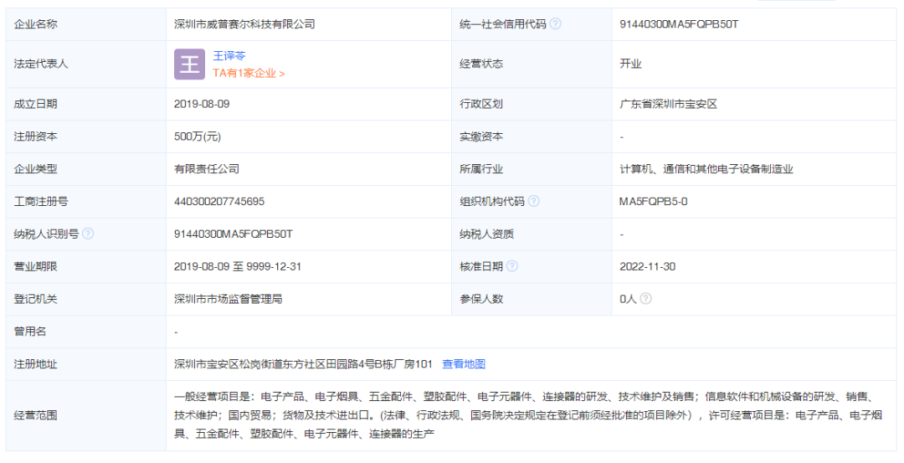Open the TA有1家企业 link

coord(249,73)
